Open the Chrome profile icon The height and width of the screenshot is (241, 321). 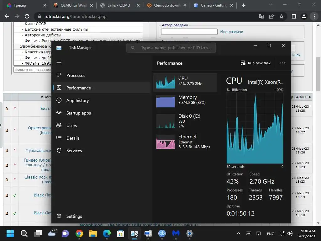point(304,16)
